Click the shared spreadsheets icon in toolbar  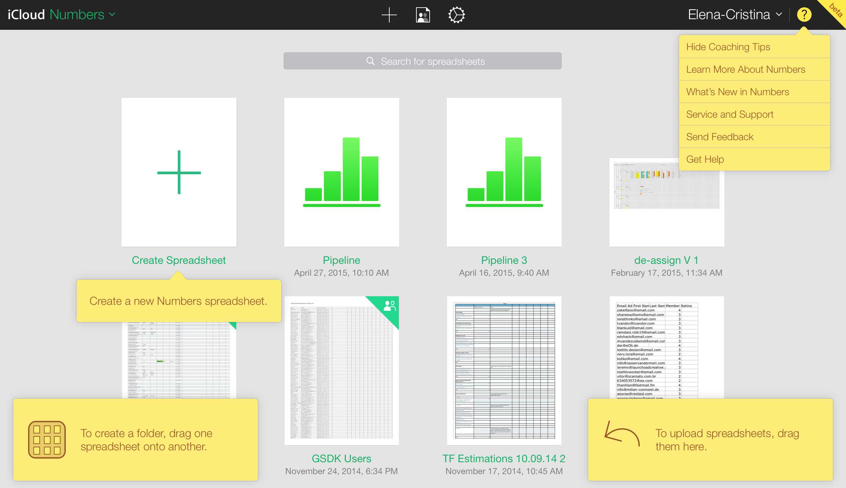coord(423,15)
